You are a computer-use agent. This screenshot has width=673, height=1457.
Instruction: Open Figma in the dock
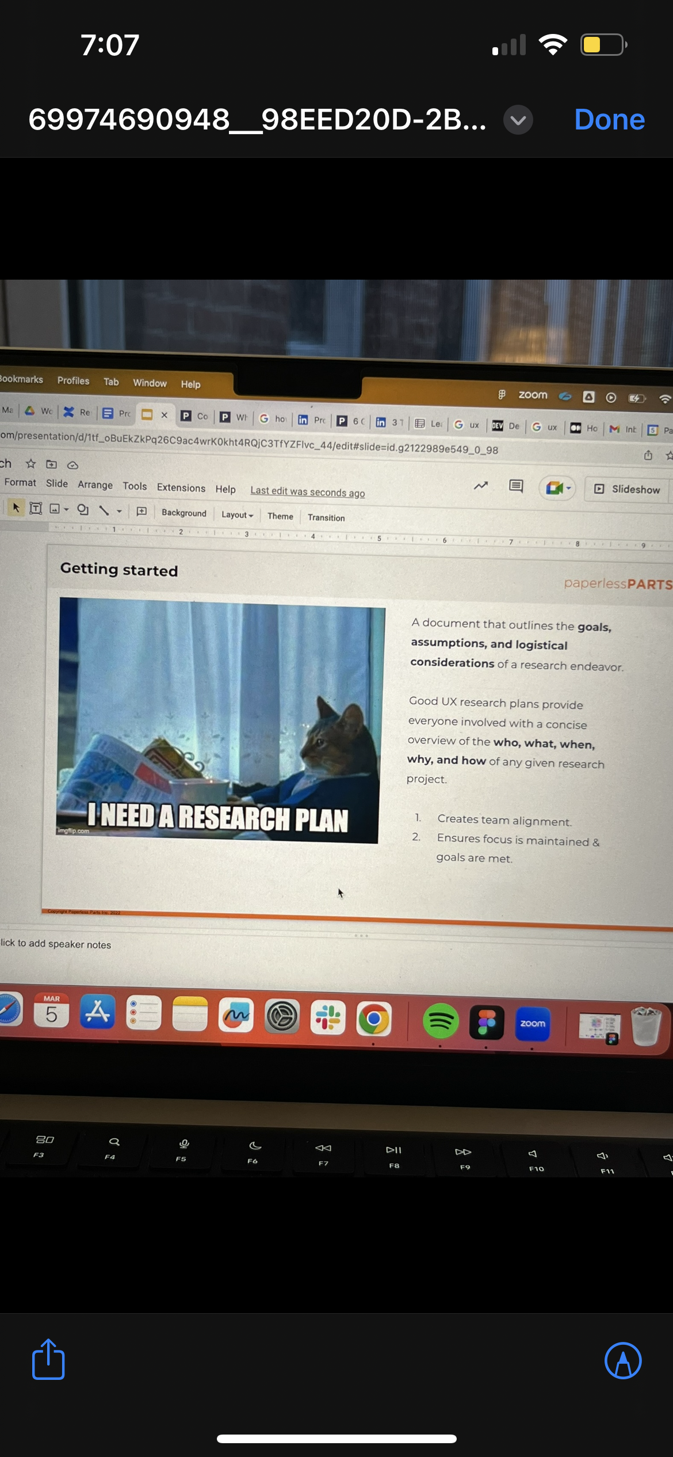[487, 1023]
